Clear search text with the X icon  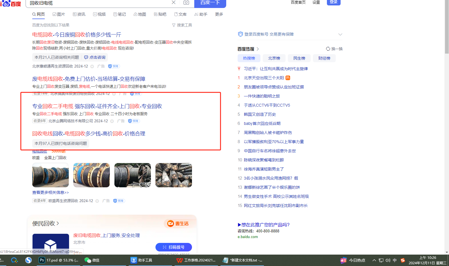click(173, 3)
